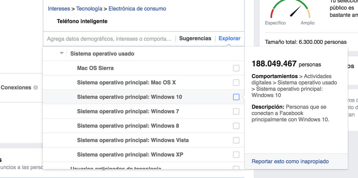Enable the Mac OS X checkbox

coord(236,83)
